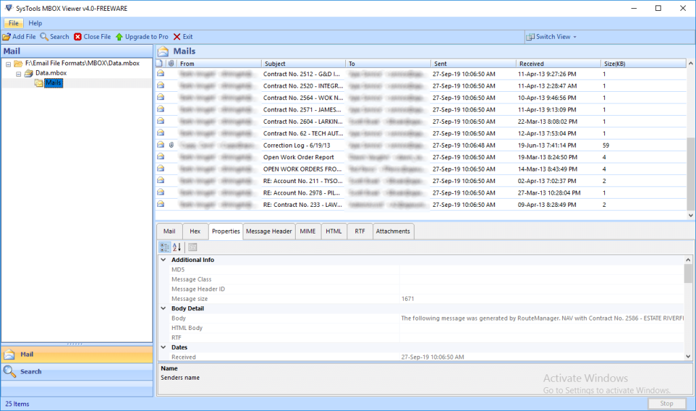Screen dimensions: 696x411
Task: Switch to the Hex tab
Action: (195, 231)
